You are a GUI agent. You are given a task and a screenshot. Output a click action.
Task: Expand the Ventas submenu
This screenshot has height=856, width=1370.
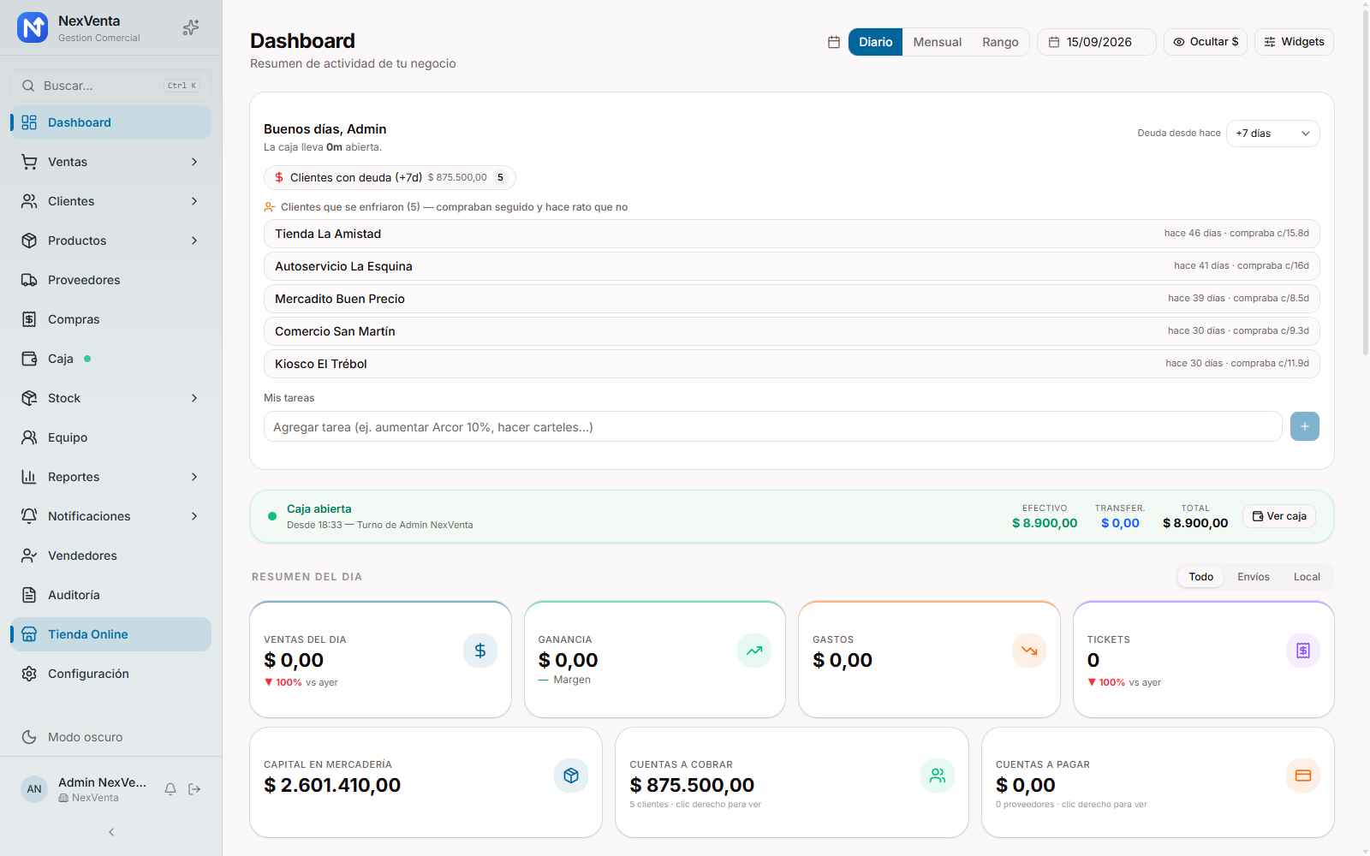pyautogui.click(x=194, y=162)
